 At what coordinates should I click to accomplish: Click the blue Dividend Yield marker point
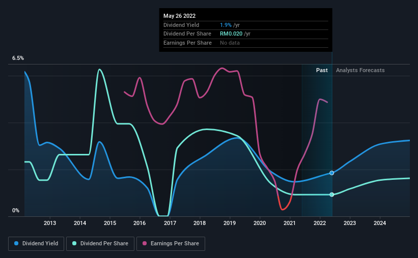click(331, 173)
